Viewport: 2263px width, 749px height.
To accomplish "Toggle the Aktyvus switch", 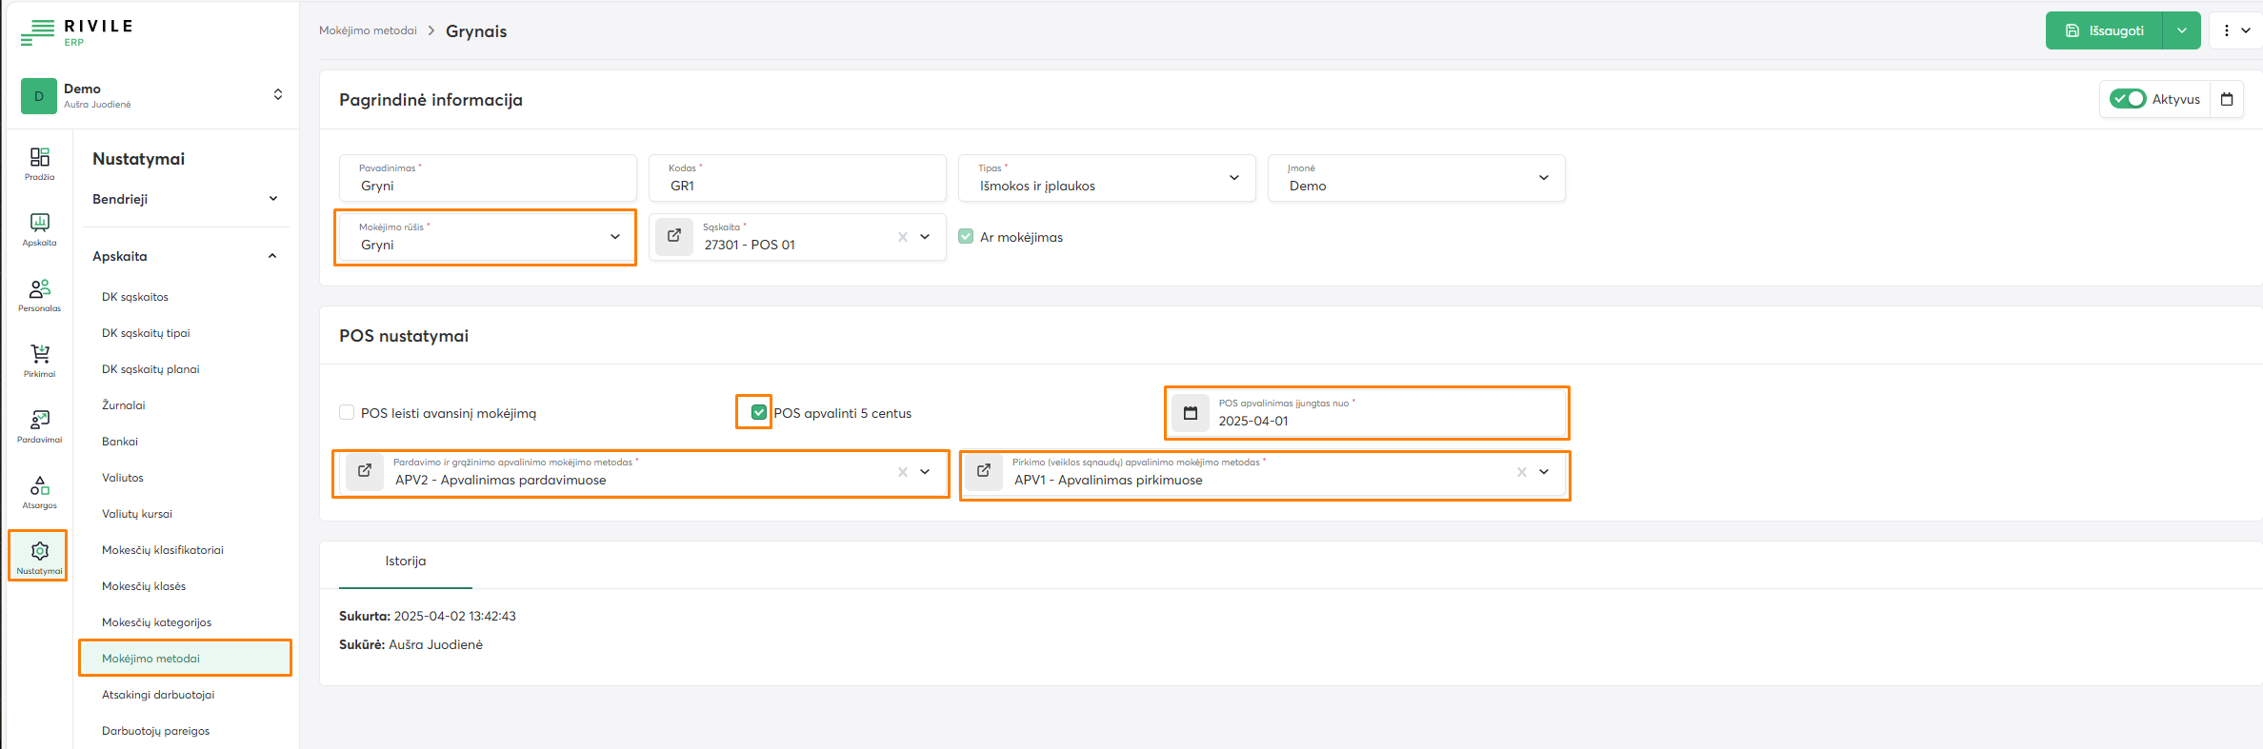I will (2127, 99).
